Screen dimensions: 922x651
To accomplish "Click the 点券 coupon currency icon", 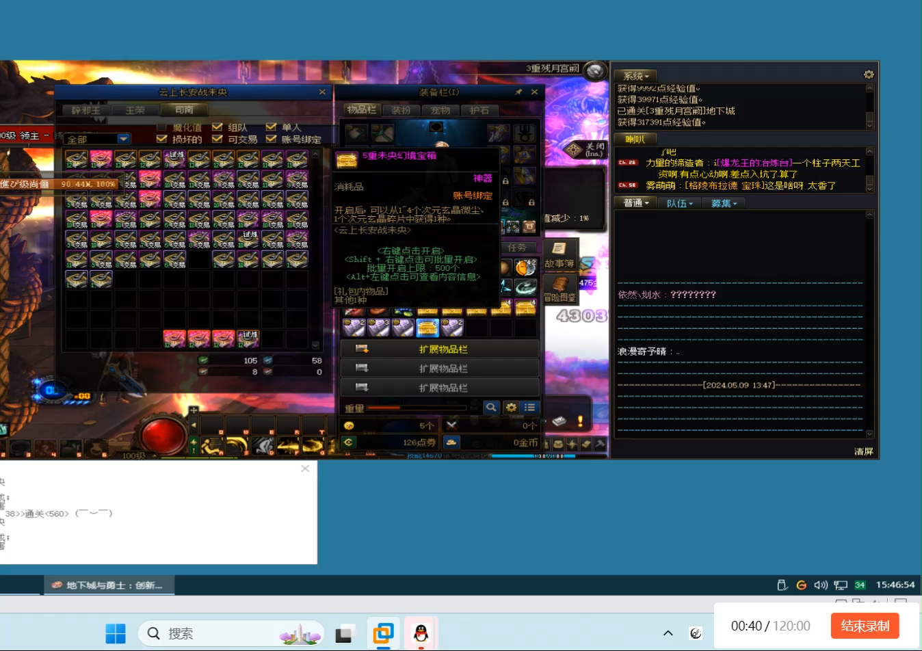I will 349,442.
